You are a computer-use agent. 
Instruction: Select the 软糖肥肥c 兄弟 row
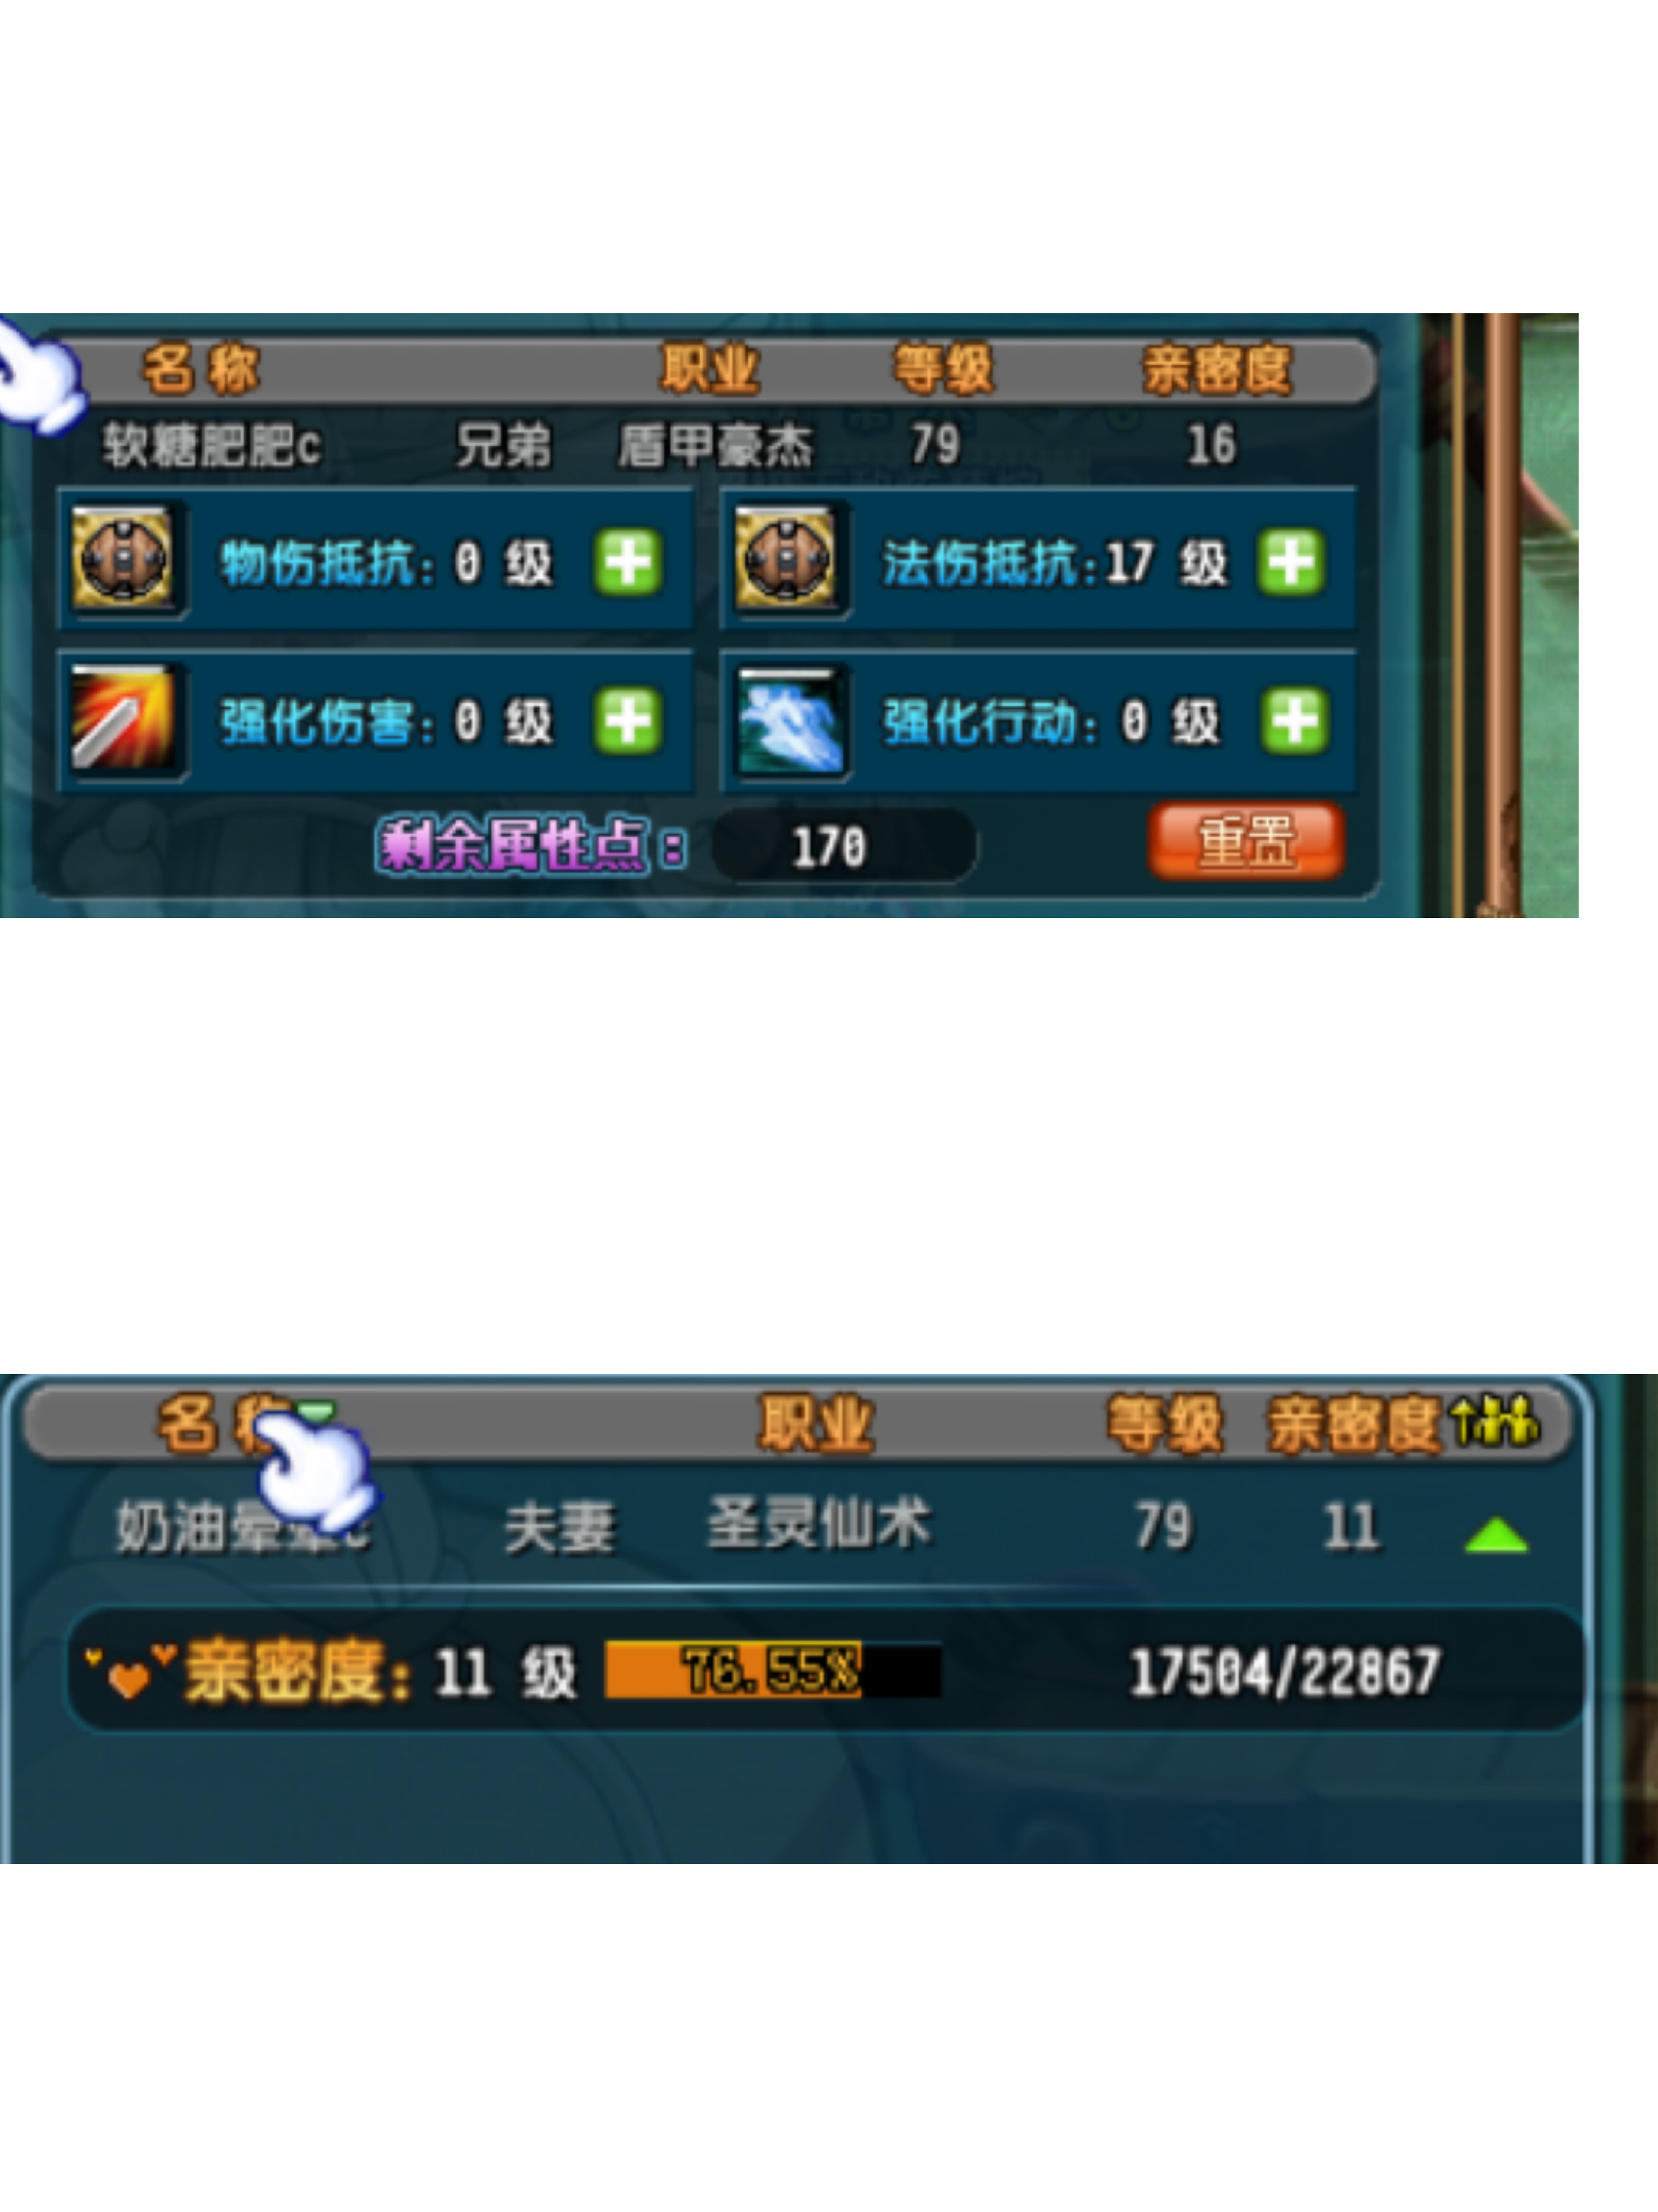[705, 445]
